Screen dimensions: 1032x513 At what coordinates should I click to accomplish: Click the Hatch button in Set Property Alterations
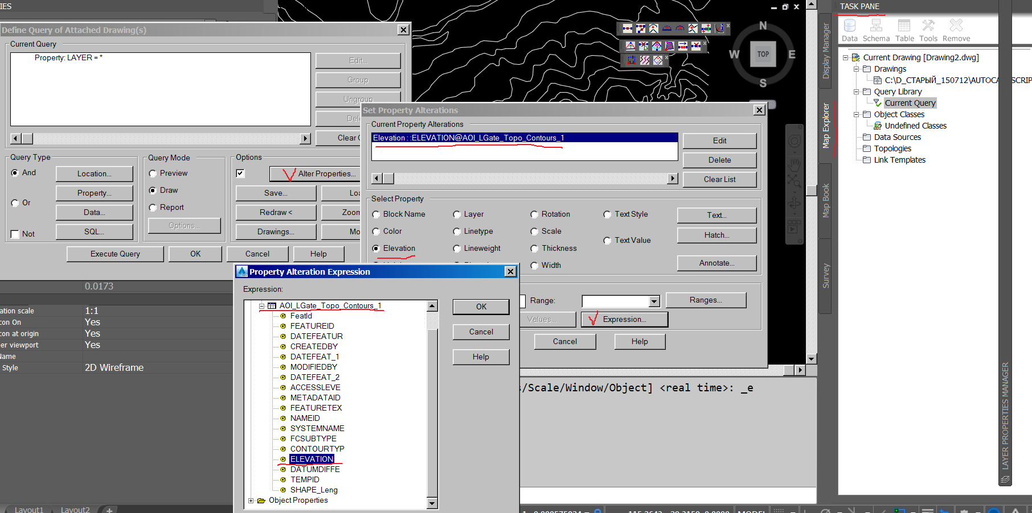pos(716,235)
